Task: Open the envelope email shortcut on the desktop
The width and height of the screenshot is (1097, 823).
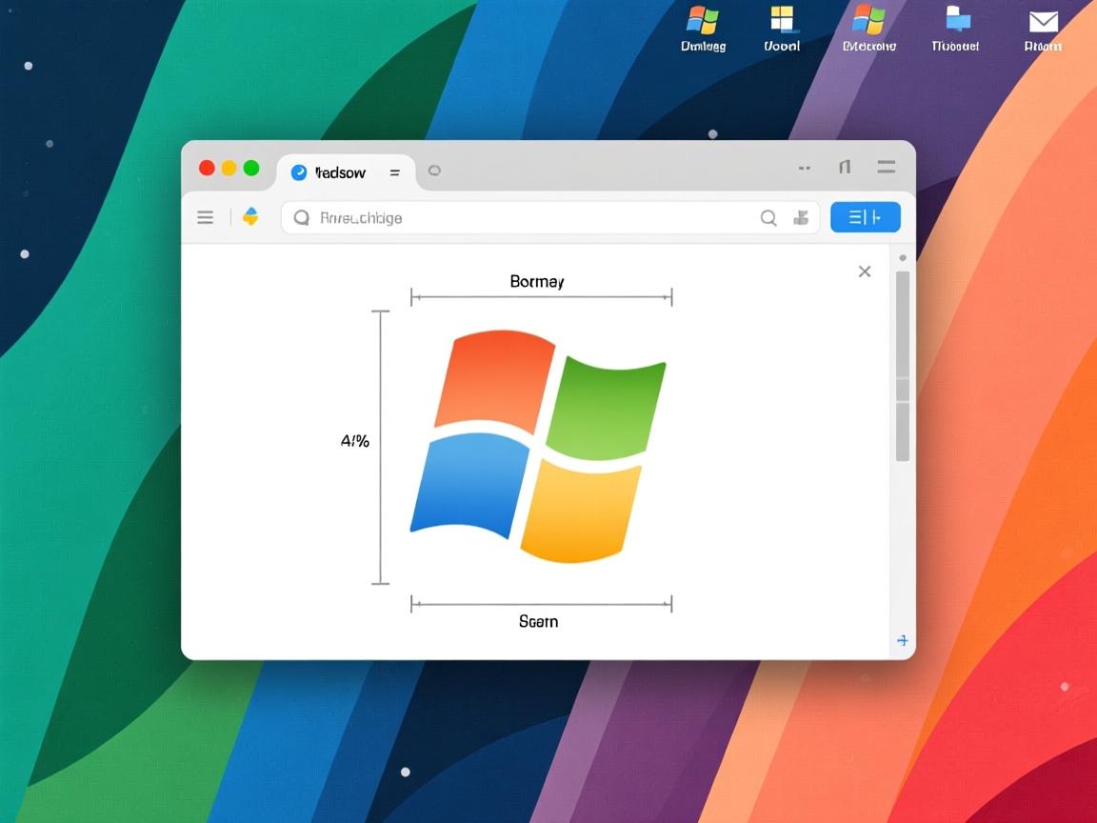Action: click(x=1042, y=21)
